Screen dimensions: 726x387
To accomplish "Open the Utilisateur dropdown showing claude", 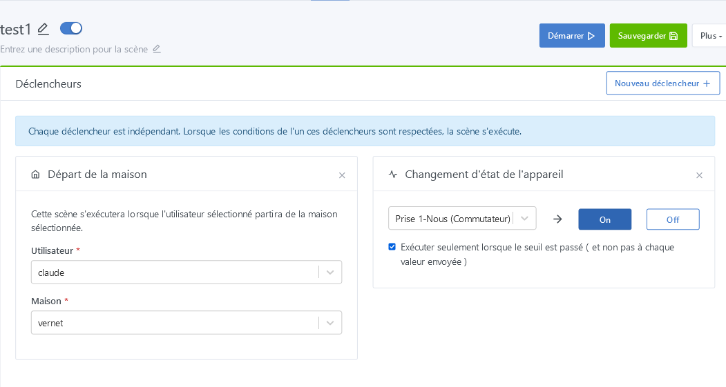I will [187, 272].
